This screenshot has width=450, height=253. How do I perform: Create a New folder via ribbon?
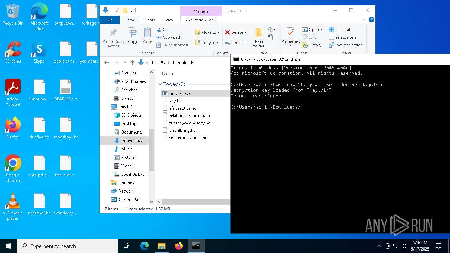tap(259, 38)
